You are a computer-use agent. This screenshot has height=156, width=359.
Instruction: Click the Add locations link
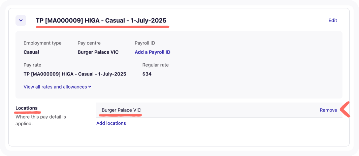pos(111,123)
